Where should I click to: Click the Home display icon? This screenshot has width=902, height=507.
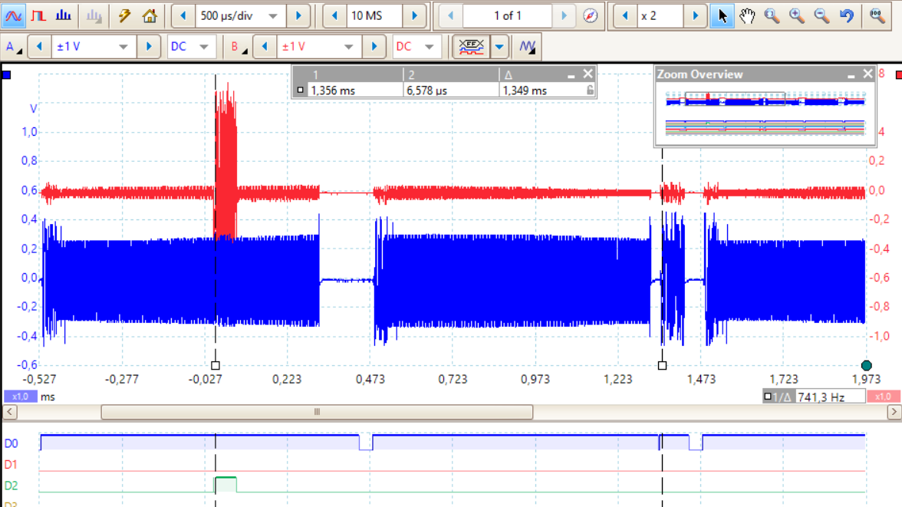pyautogui.click(x=150, y=15)
